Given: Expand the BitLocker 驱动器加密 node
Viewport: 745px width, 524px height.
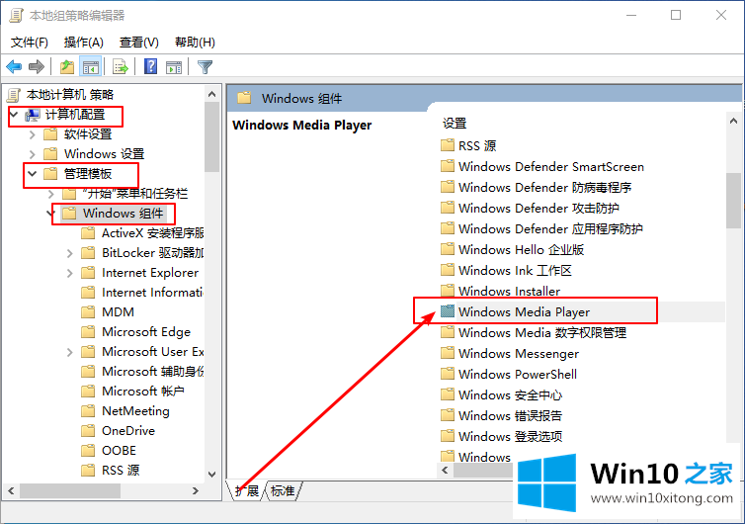Looking at the screenshot, I should pyautogui.click(x=70, y=253).
